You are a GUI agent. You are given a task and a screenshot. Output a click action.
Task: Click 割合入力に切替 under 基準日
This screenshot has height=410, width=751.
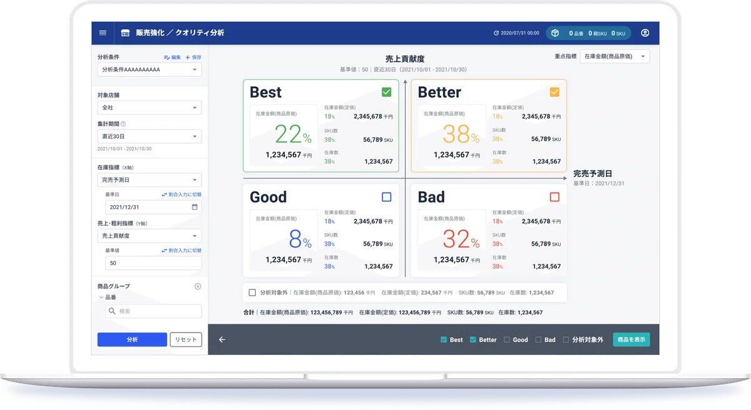click(181, 194)
